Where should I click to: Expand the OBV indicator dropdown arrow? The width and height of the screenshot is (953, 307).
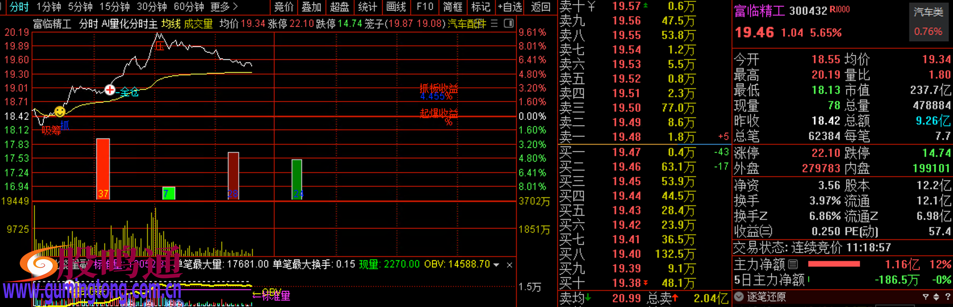tap(497, 265)
